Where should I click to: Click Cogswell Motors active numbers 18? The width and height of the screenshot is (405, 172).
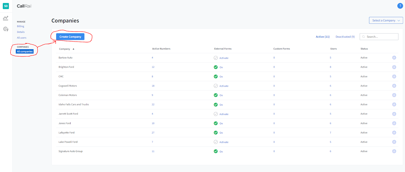coord(153,86)
